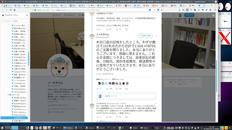The height and width of the screenshot is (130, 232).
Task: Toggle the sidebar button in the Firefox toolbar
Action: (x=187, y=10)
